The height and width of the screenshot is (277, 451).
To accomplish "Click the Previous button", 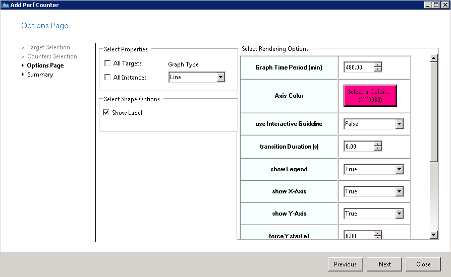I will (x=345, y=264).
